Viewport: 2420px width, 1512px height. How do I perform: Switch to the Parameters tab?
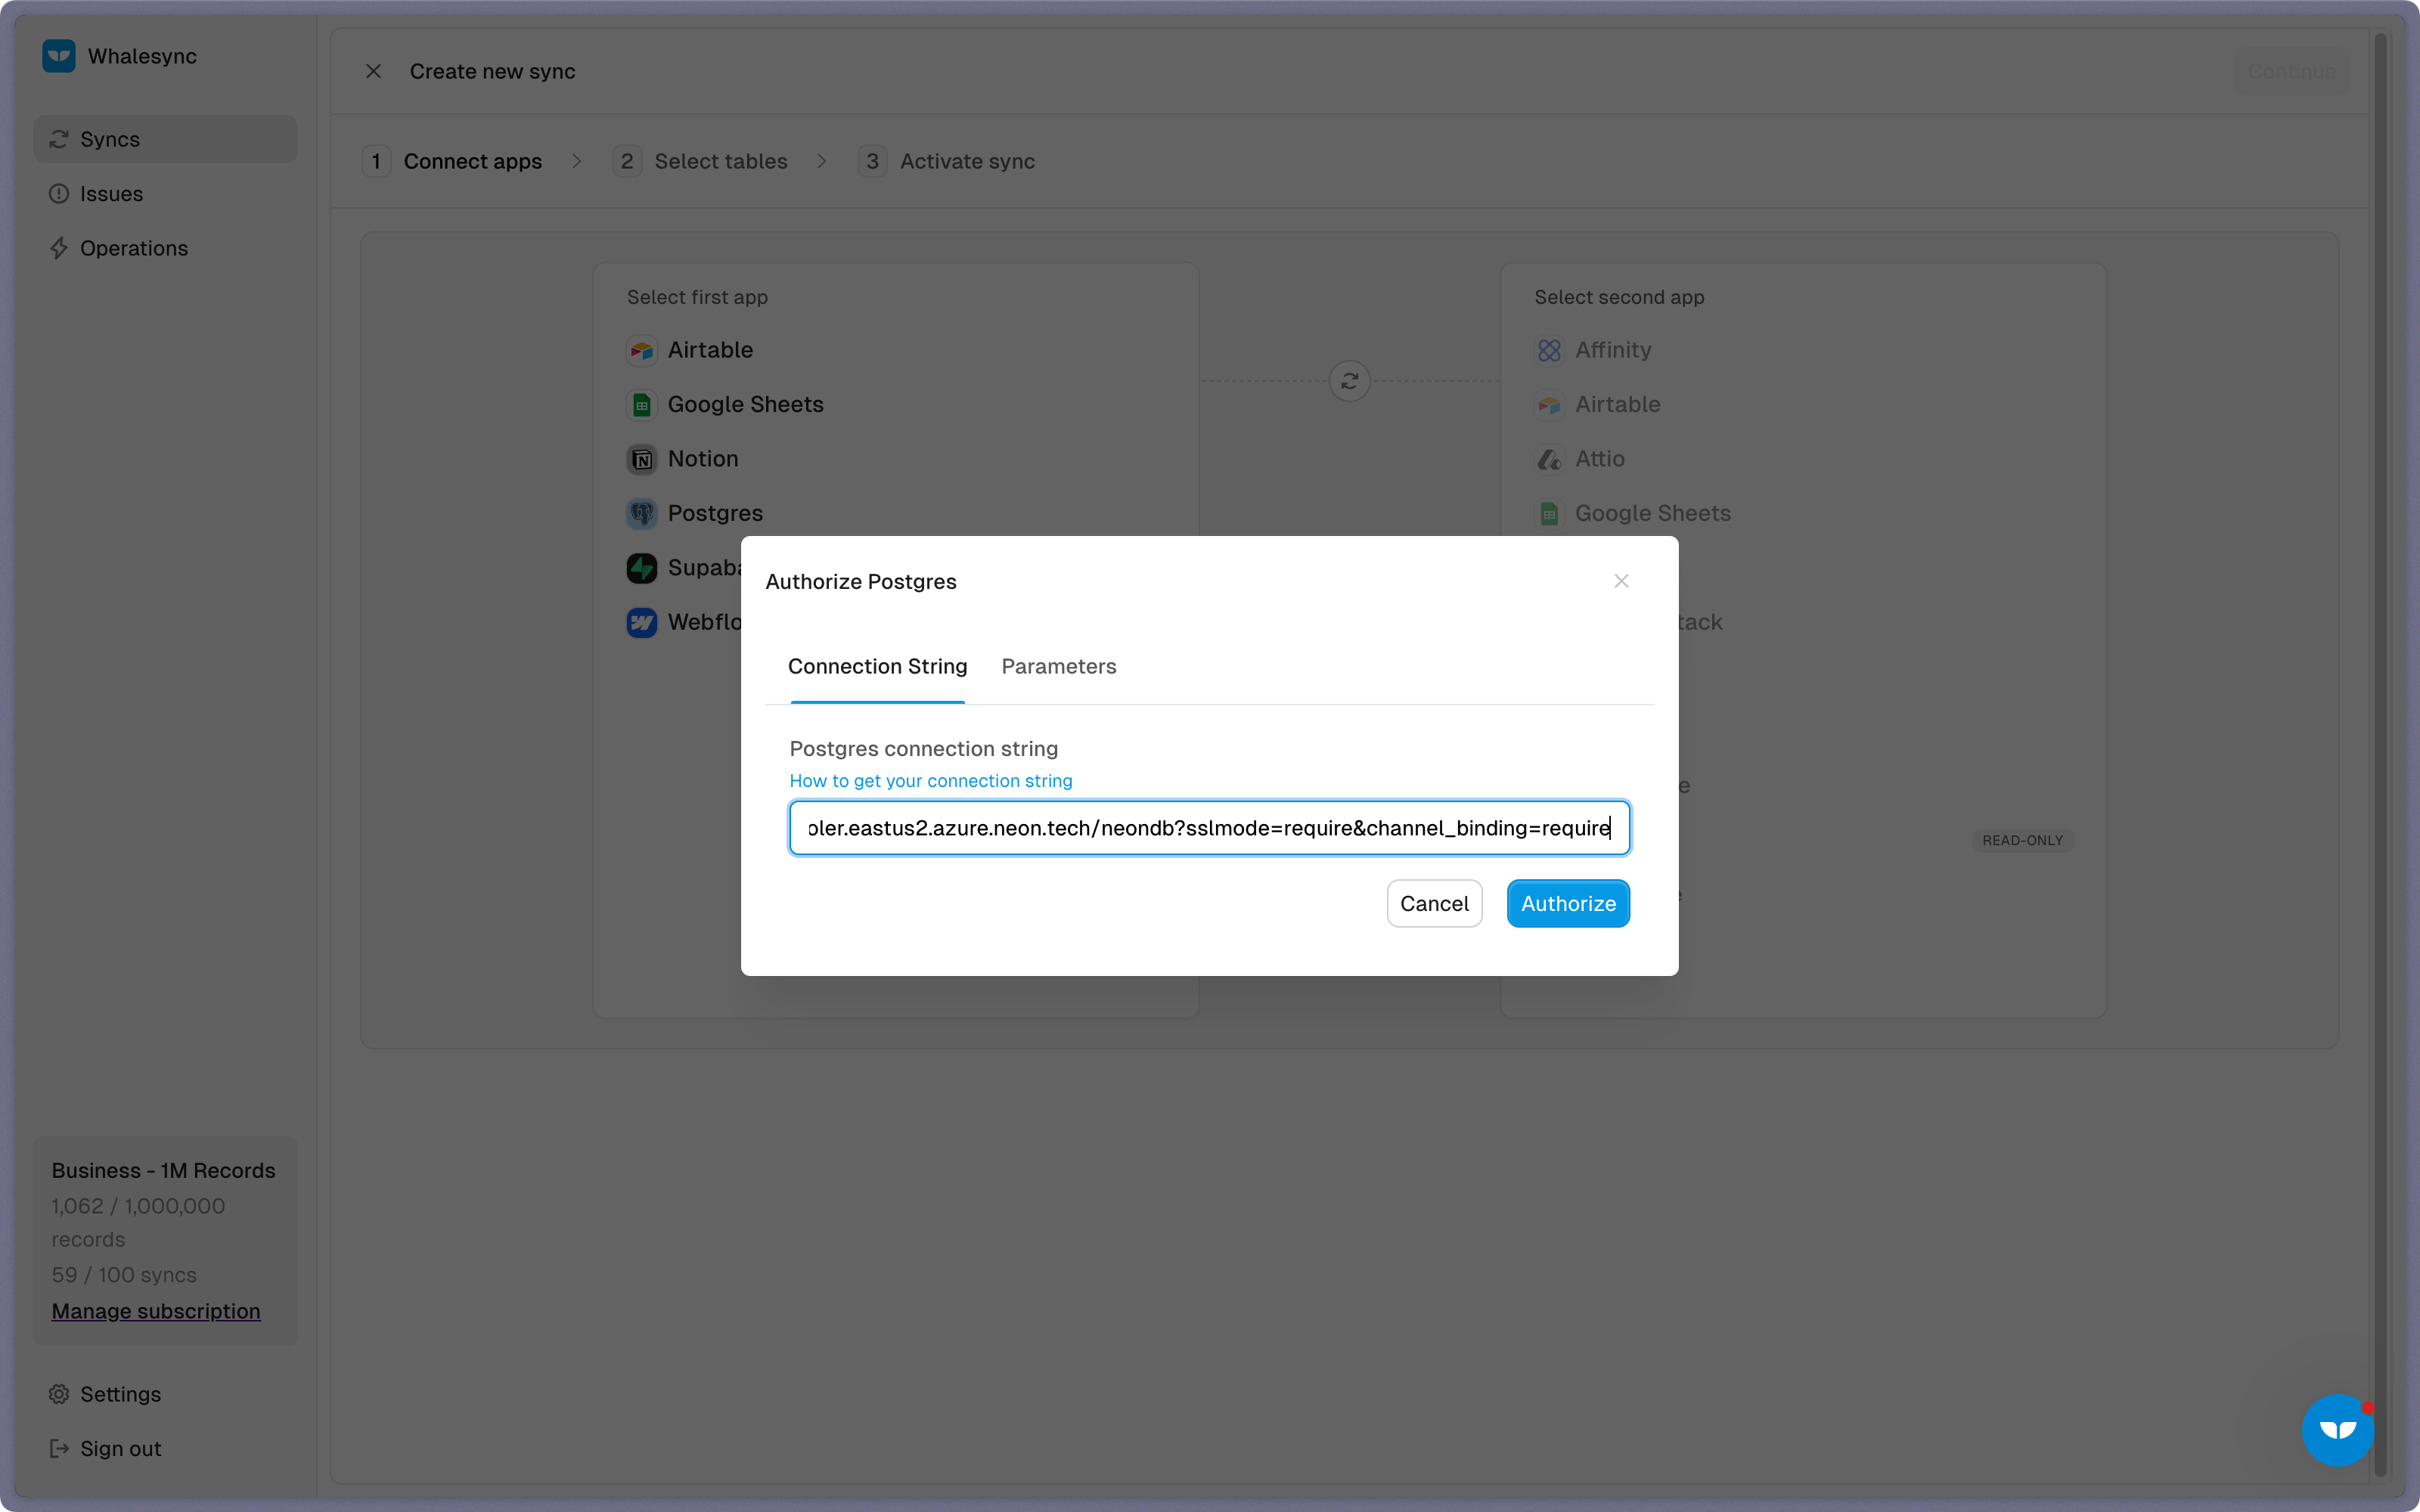click(x=1058, y=666)
